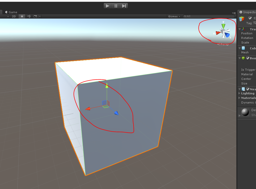Screen dimensions: 256x189
Task: Click the Pause button
Action: coord(116,6)
